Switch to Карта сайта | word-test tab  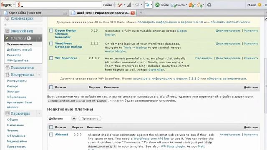(x=35, y=13)
